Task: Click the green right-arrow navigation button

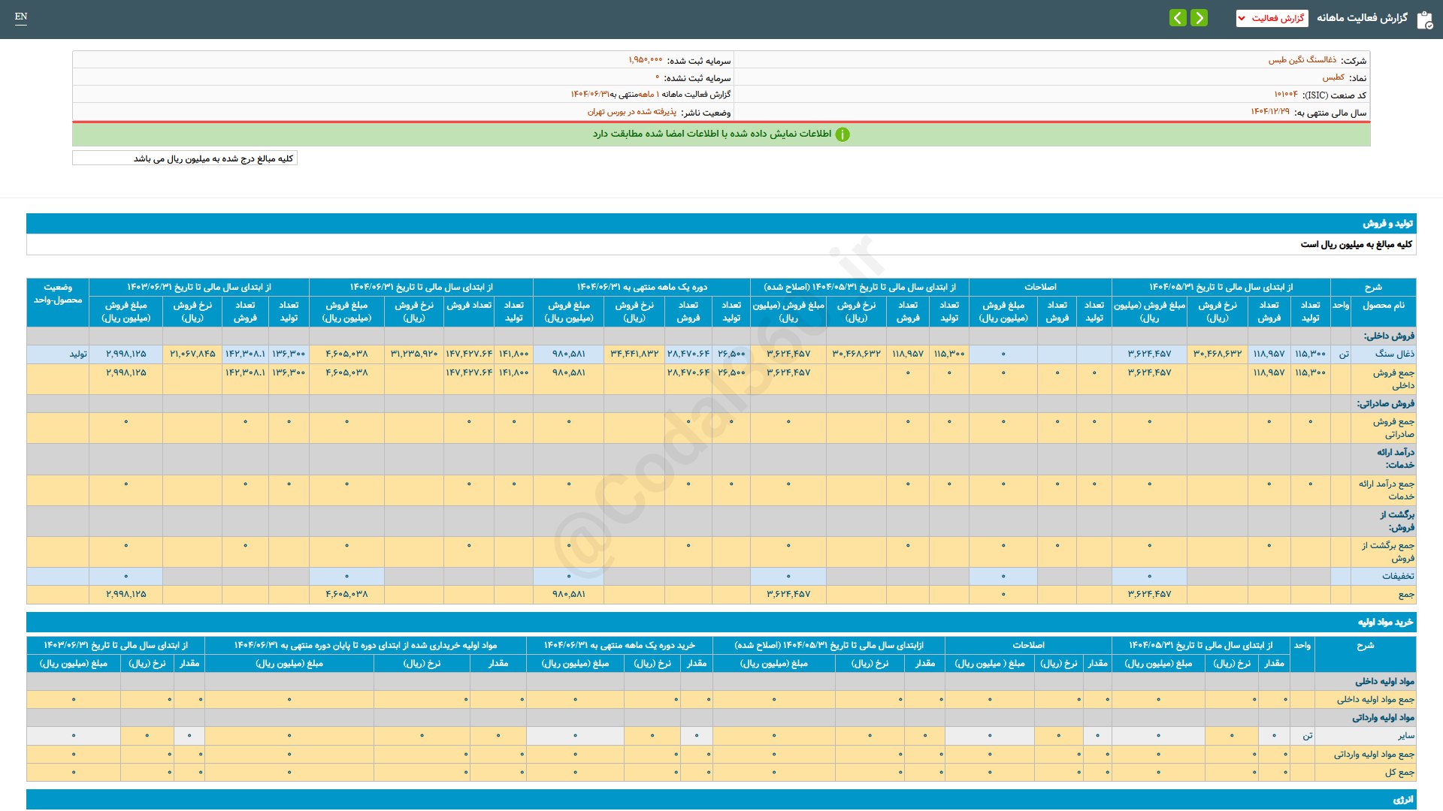Action: tap(1199, 17)
